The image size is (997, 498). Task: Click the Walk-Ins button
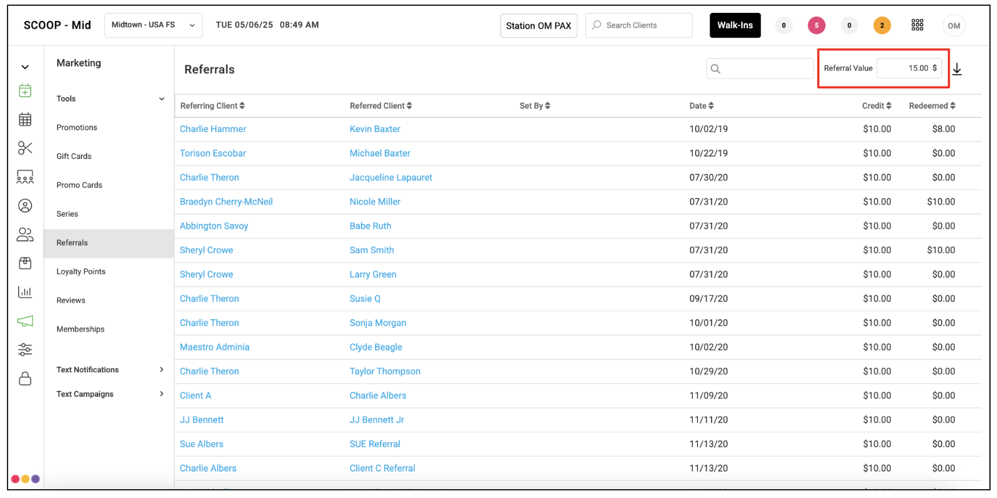tap(735, 25)
